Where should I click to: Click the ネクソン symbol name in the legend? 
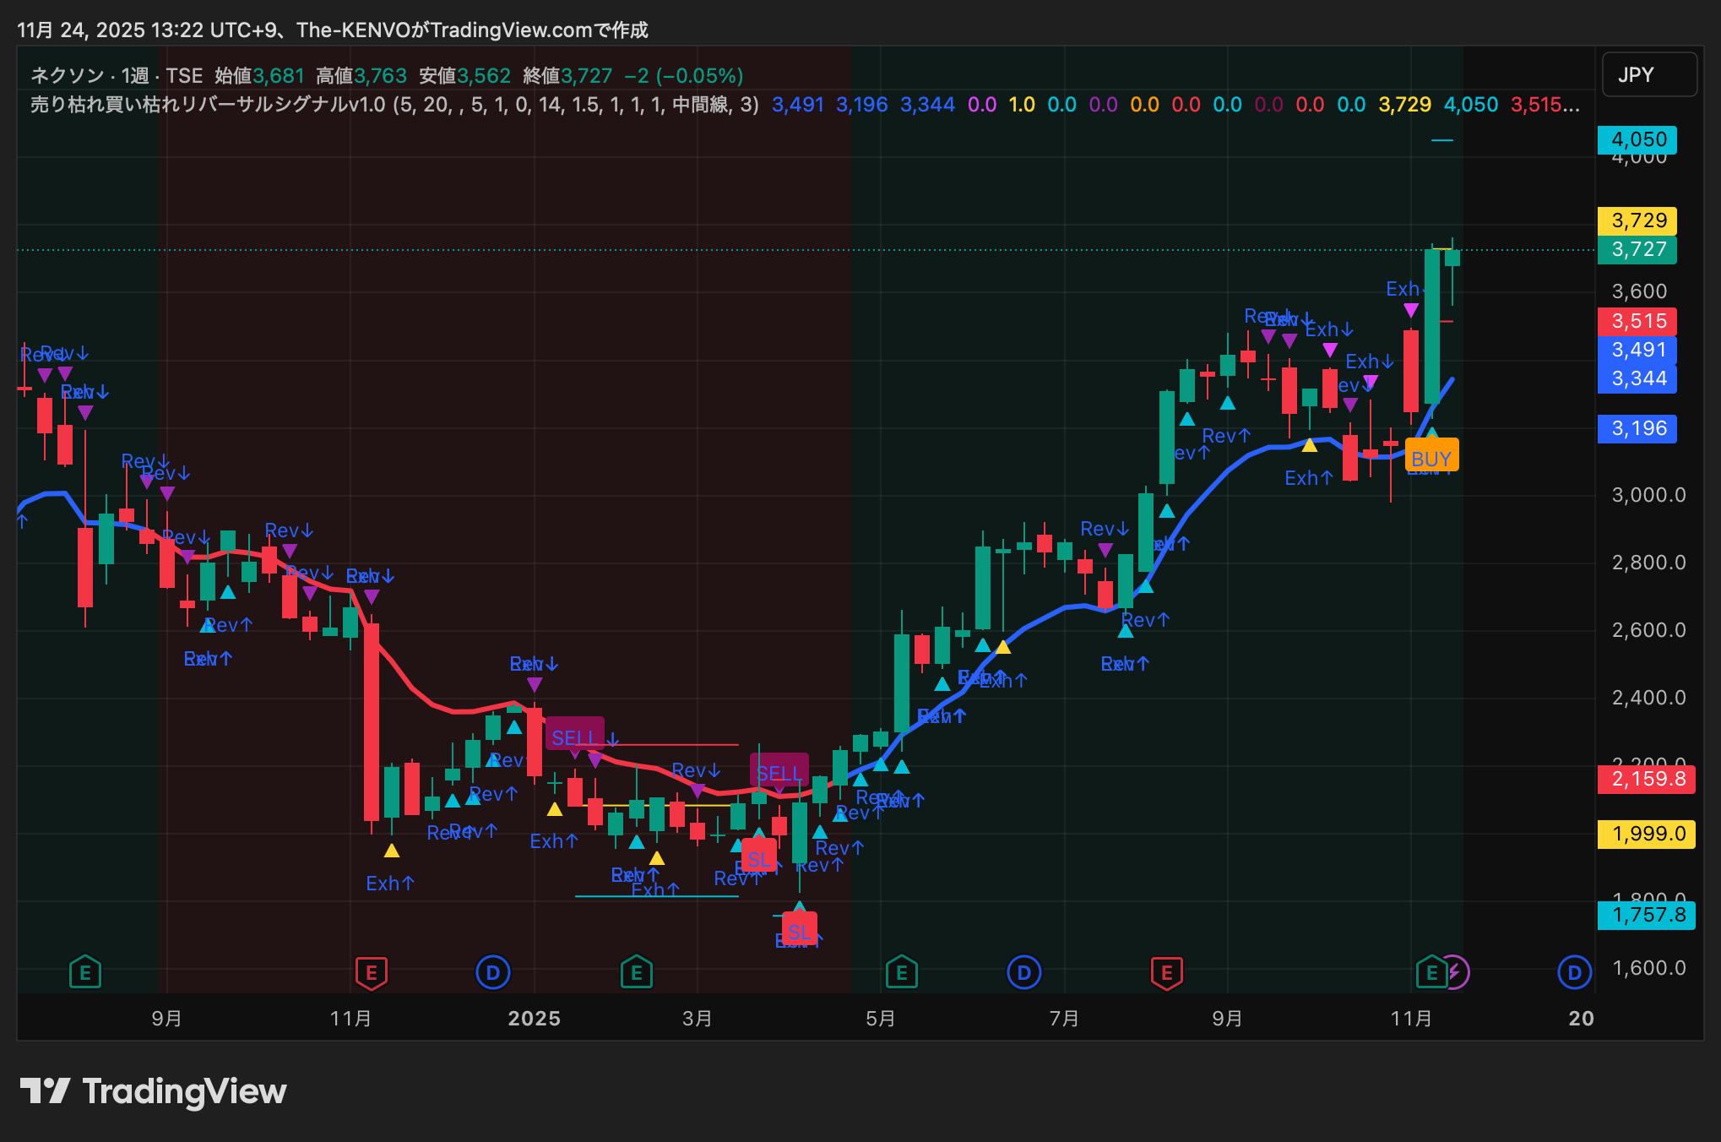tap(68, 76)
